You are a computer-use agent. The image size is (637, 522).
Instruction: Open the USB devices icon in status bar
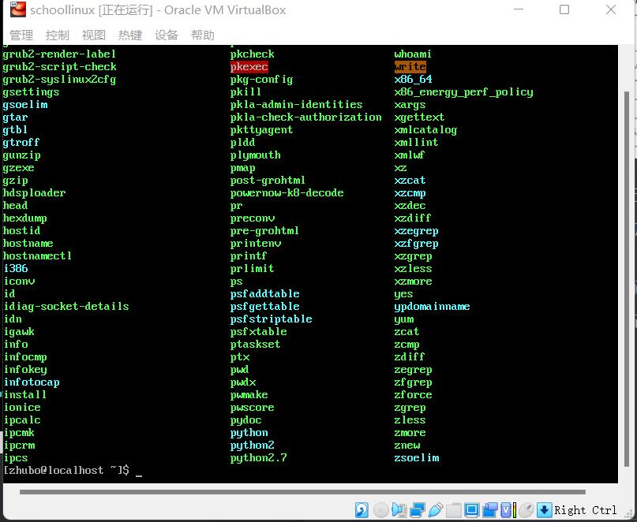pyautogui.click(x=435, y=510)
